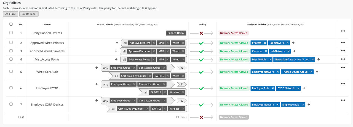This screenshot has height=127, width=353.
Task: Check the select-all checkbox in table header
Action: click(11, 24)
